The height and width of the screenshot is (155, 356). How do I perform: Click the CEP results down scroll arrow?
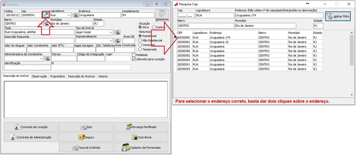tap(352, 95)
